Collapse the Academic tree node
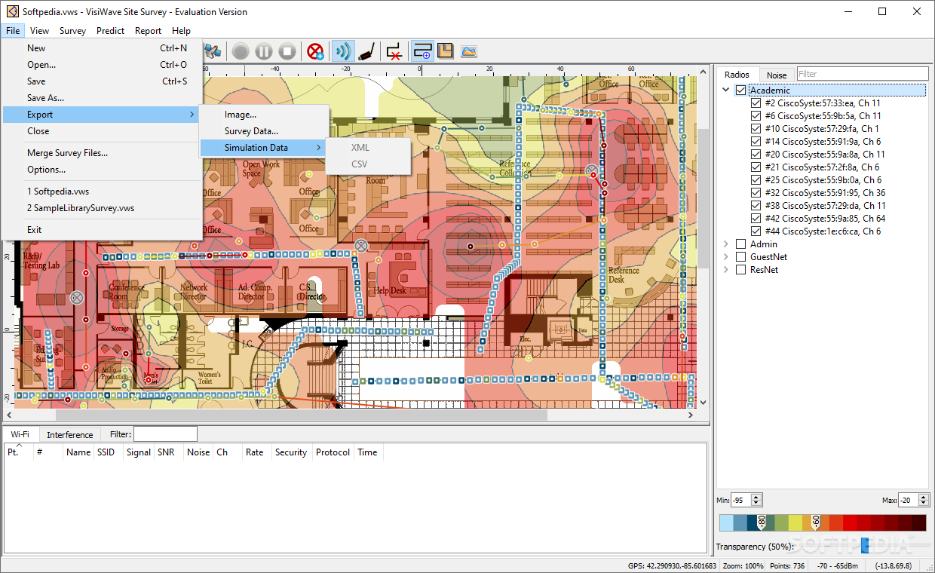Viewport: 935px width, 573px height. pos(726,90)
